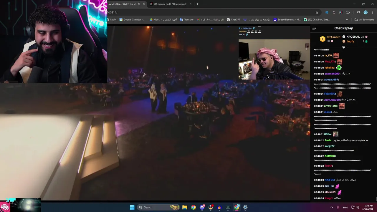Open the Windows Start menu

(132, 207)
